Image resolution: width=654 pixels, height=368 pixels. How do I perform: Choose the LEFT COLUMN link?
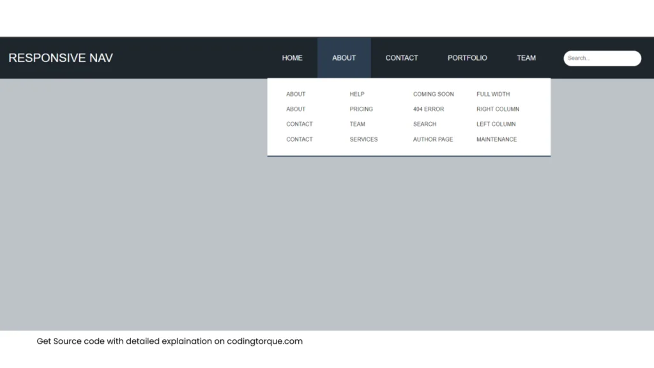tap(496, 125)
